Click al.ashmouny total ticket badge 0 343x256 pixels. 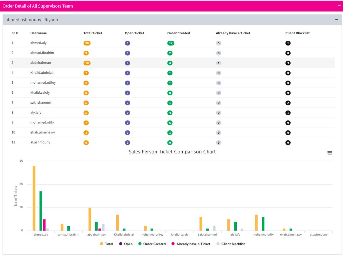[86, 143]
